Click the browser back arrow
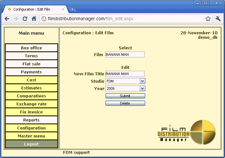Screen dimensions: 225x158 pos(7,19)
